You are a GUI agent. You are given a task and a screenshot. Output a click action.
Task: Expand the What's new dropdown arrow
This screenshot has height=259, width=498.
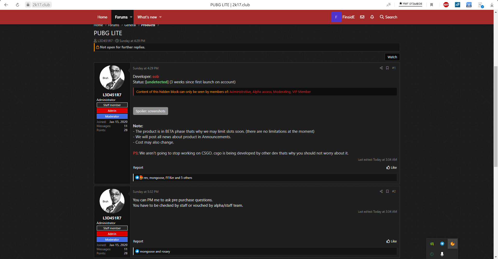[161, 17]
